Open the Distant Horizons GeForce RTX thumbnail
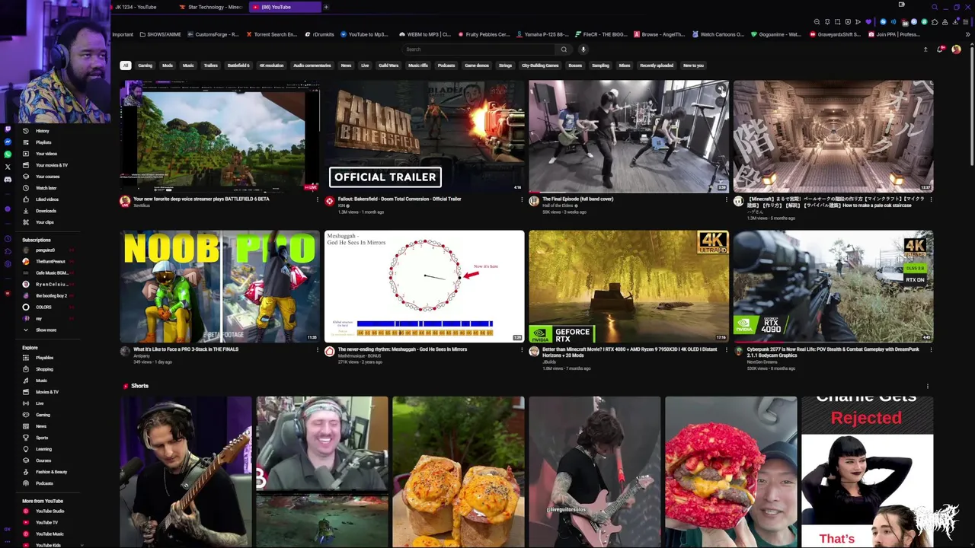This screenshot has height=548, width=975. (629, 286)
